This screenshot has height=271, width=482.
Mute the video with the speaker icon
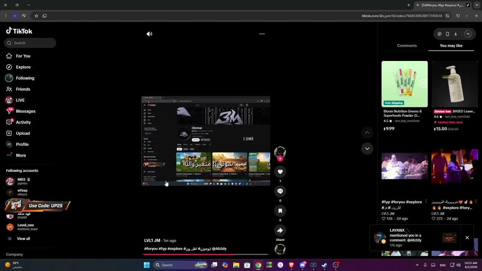coord(149,34)
